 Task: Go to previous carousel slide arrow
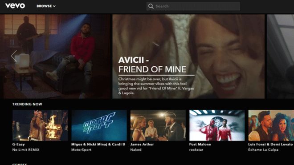click(14, 56)
